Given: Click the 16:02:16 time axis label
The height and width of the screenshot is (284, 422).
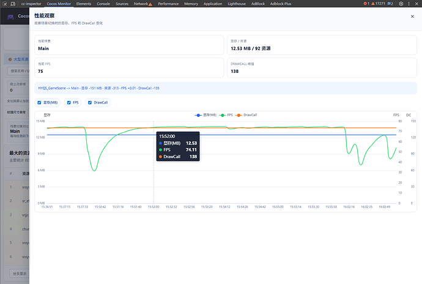Looking at the screenshot, I should [x=349, y=207].
